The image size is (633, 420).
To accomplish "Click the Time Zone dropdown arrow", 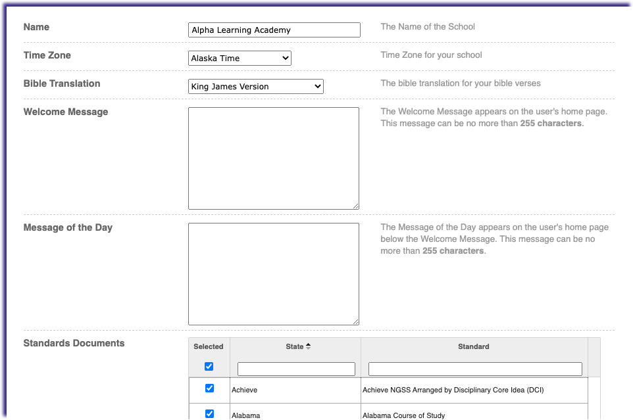I will tap(284, 58).
